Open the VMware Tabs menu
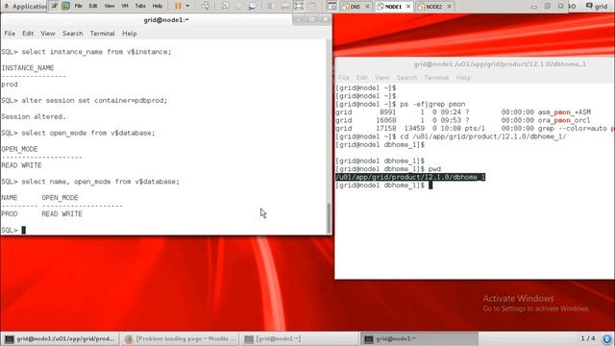 click(x=140, y=6)
